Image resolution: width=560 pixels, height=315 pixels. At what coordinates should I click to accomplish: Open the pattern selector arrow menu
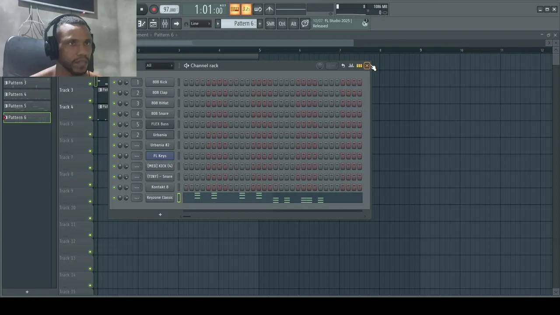point(217,24)
